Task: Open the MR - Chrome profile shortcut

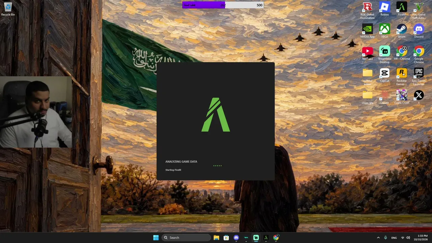Action: click(x=402, y=53)
